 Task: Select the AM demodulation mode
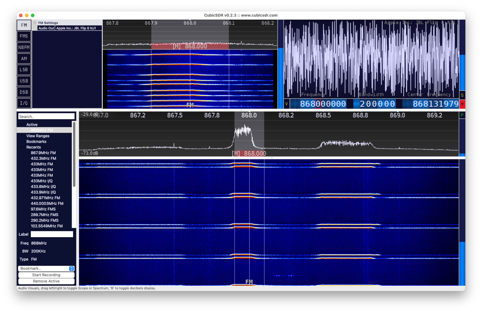[x=24, y=58]
